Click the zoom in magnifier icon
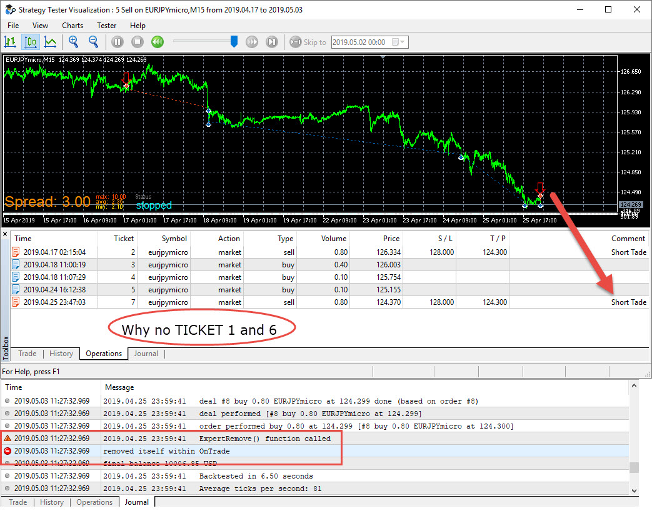Viewport: 652px width, 531px height. (x=74, y=42)
